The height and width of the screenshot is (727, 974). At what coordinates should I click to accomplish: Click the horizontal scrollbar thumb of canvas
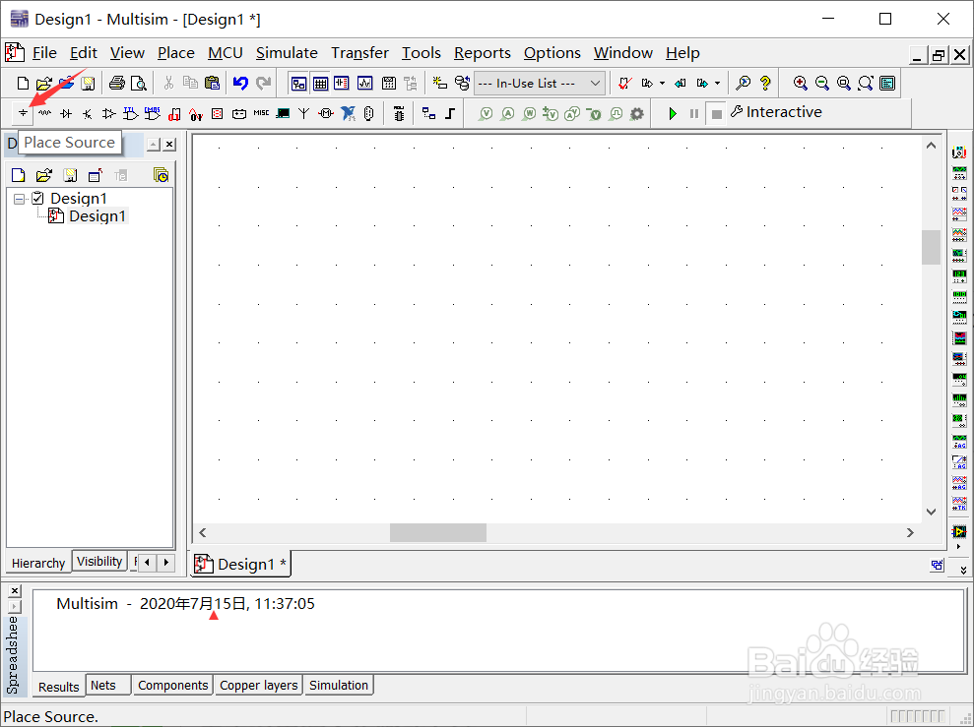[x=438, y=533]
